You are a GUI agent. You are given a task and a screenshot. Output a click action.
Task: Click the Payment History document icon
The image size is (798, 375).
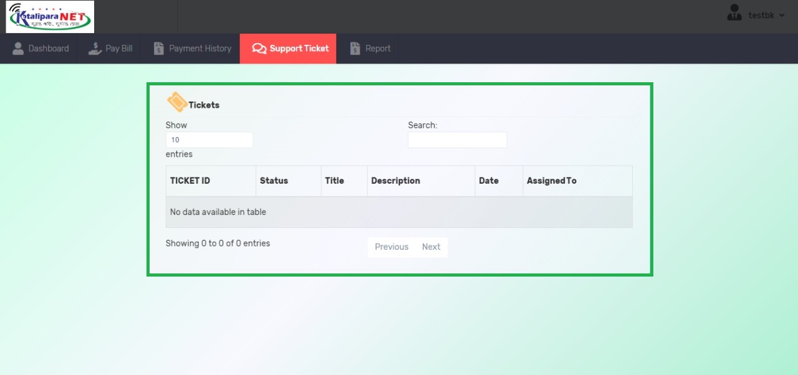(159, 49)
